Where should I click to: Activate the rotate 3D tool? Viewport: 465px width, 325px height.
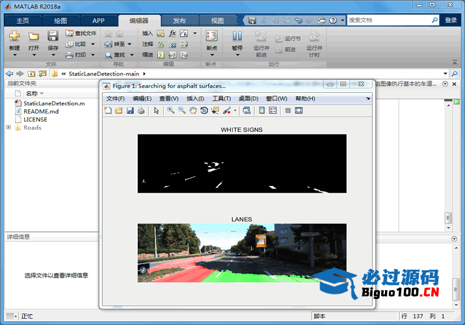pyautogui.click(x=204, y=110)
